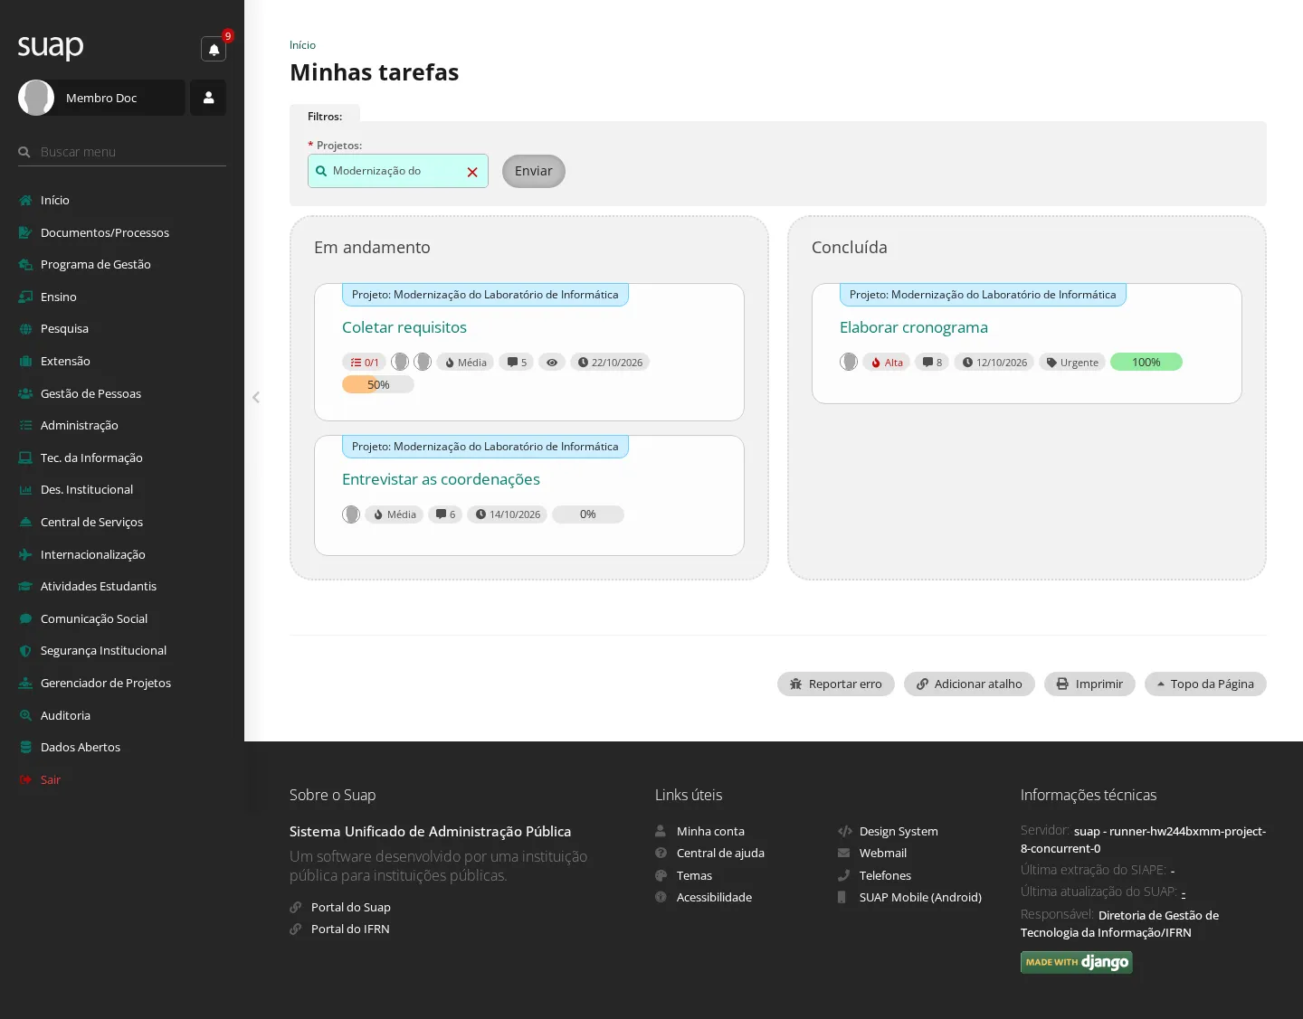Click the search magnifier in Buscar menu
Image resolution: width=1303 pixels, height=1019 pixels.
[x=24, y=152]
